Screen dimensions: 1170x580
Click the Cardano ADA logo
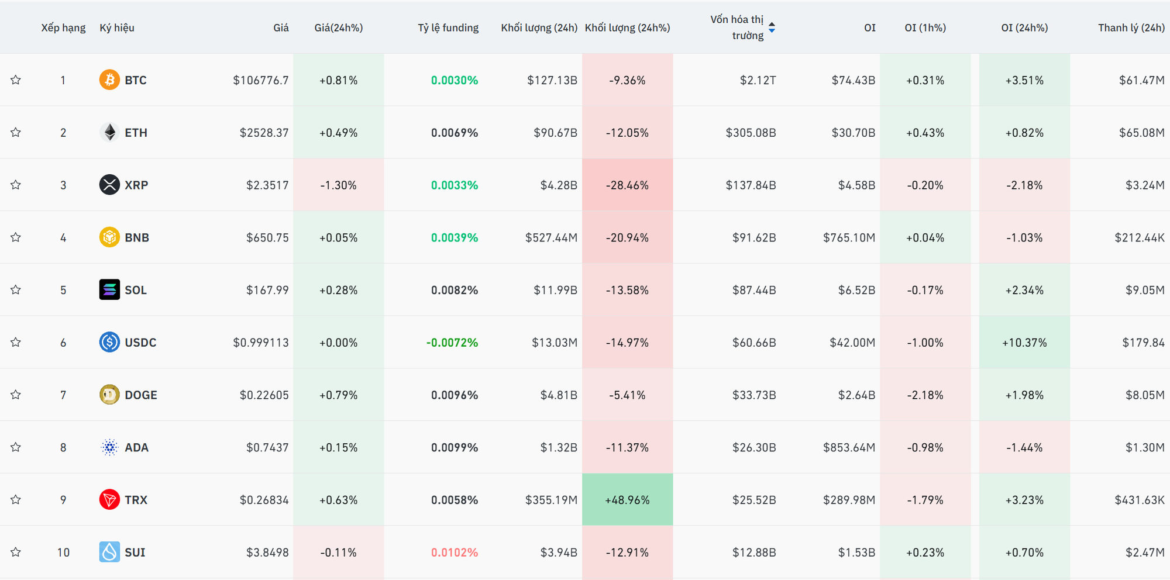(109, 447)
